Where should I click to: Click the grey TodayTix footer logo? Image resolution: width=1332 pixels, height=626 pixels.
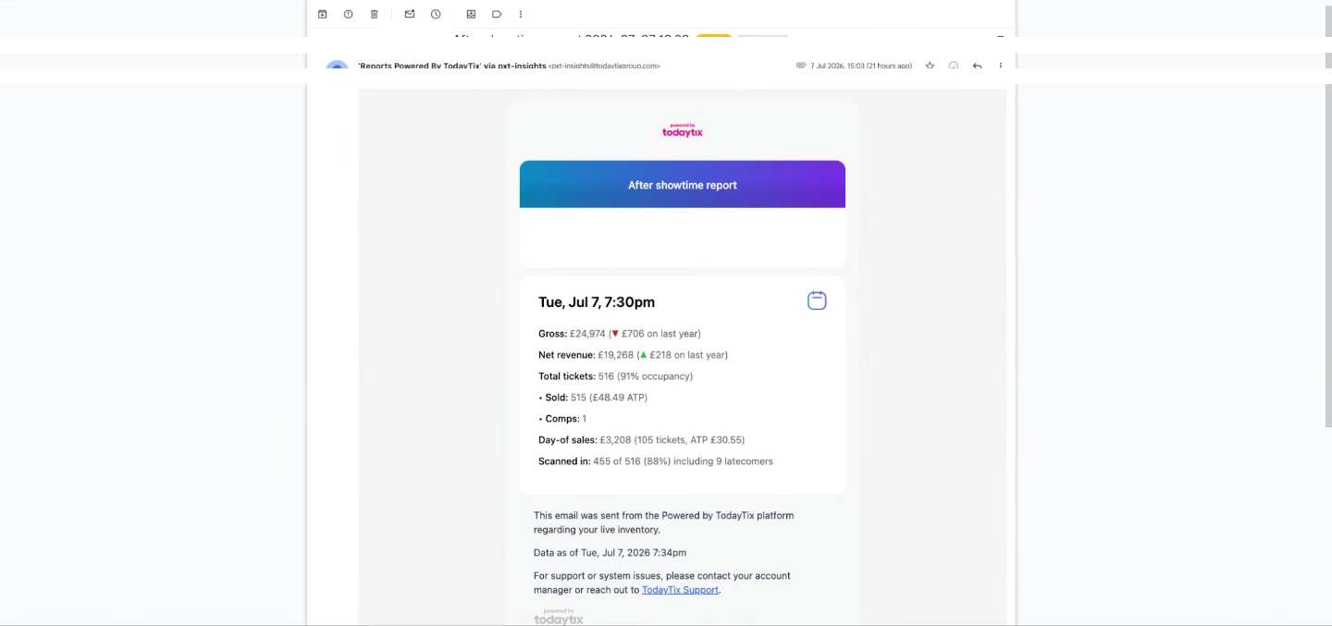tap(559, 618)
